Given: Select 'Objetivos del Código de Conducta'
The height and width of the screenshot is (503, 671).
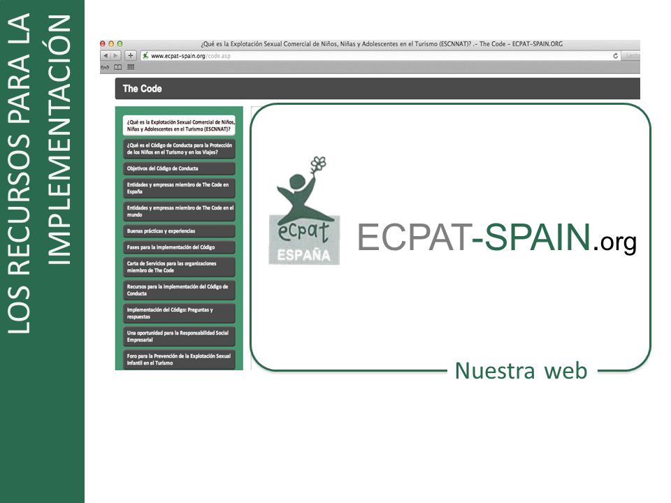Looking at the screenshot, I should (180, 168).
